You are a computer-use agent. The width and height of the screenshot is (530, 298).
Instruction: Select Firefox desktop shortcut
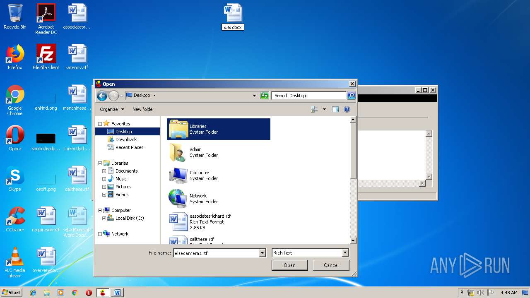15,57
